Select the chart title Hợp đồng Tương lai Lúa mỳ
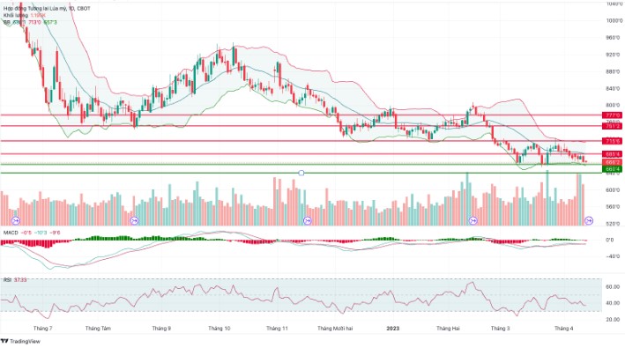625x348 pixels. pos(47,8)
